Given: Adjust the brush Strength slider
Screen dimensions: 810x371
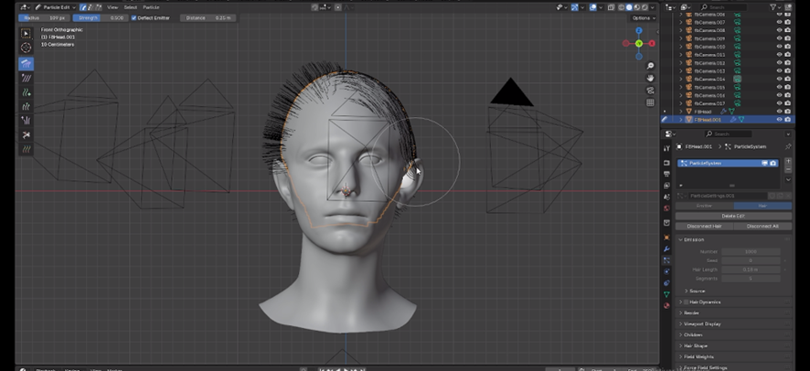Looking at the screenshot, I should pos(102,17).
